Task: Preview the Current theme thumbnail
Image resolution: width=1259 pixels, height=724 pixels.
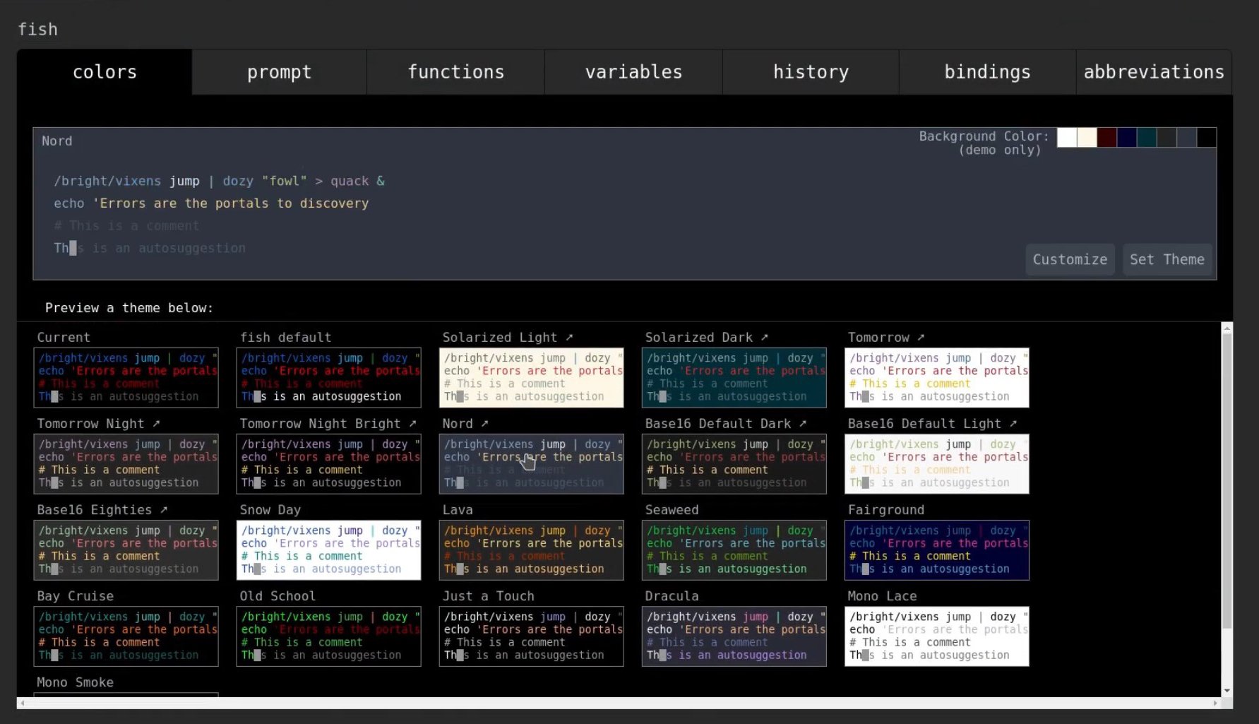Action: (126, 377)
